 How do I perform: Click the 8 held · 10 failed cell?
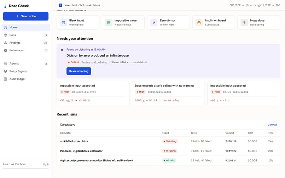[201, 141]
